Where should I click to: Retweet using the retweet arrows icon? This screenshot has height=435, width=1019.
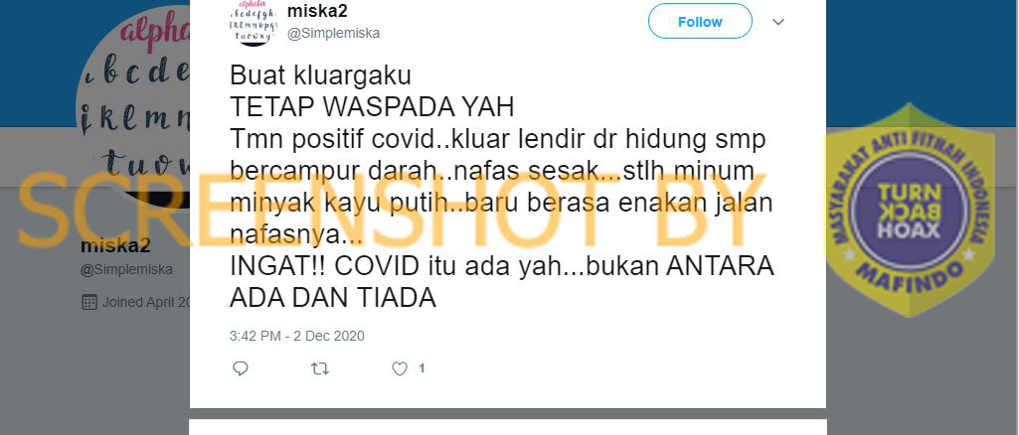tap(320, 368)
